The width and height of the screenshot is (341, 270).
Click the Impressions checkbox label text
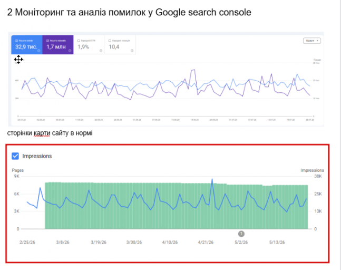tap(37, 156)
